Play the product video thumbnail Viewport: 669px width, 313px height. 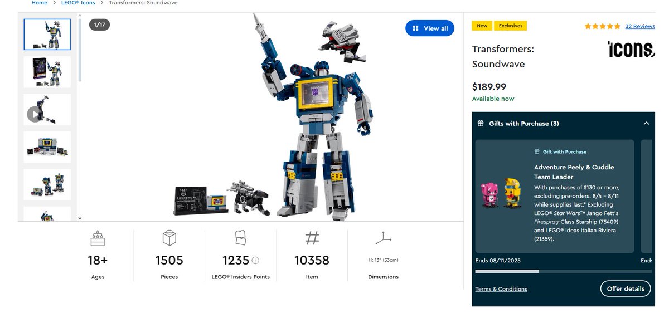pyautogui.click(x=47, y=110)
